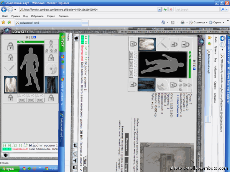Open the horizontal Вид menu
The width and height of the screenshot is (230, 172).
pos(25,16)
